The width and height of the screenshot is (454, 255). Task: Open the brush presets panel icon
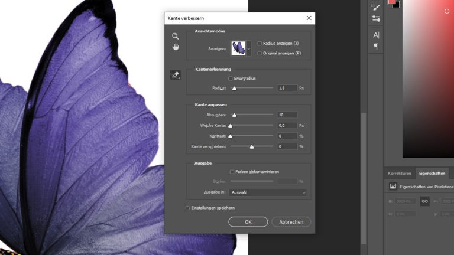[376, 19]
